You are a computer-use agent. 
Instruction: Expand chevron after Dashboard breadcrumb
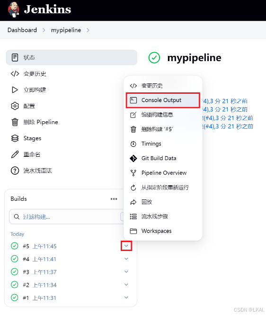[44, 30]
